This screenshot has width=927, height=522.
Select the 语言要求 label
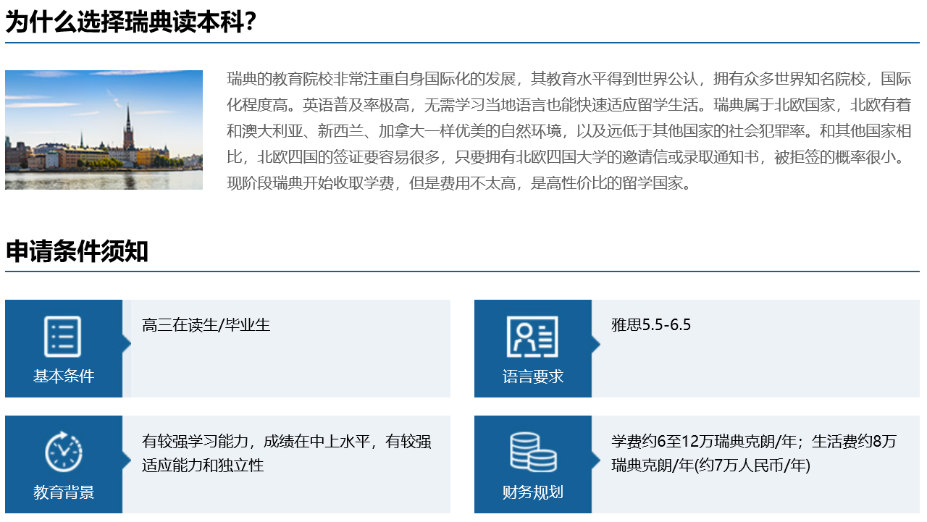click(532, 376)
